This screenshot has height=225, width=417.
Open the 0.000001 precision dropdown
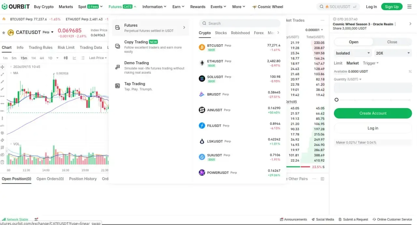pyautogui.click(x=314, y=30)
